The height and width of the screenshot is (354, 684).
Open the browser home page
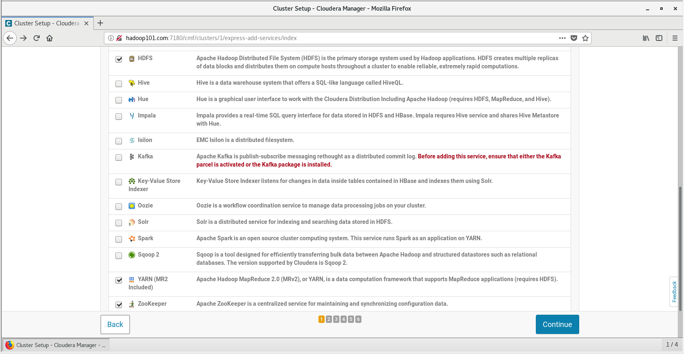coord(50,38)
